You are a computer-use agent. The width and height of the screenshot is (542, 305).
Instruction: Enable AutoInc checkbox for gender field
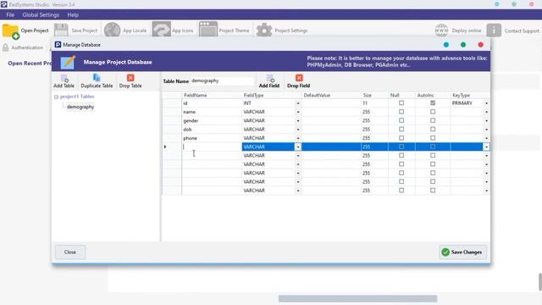click(433, 120)
